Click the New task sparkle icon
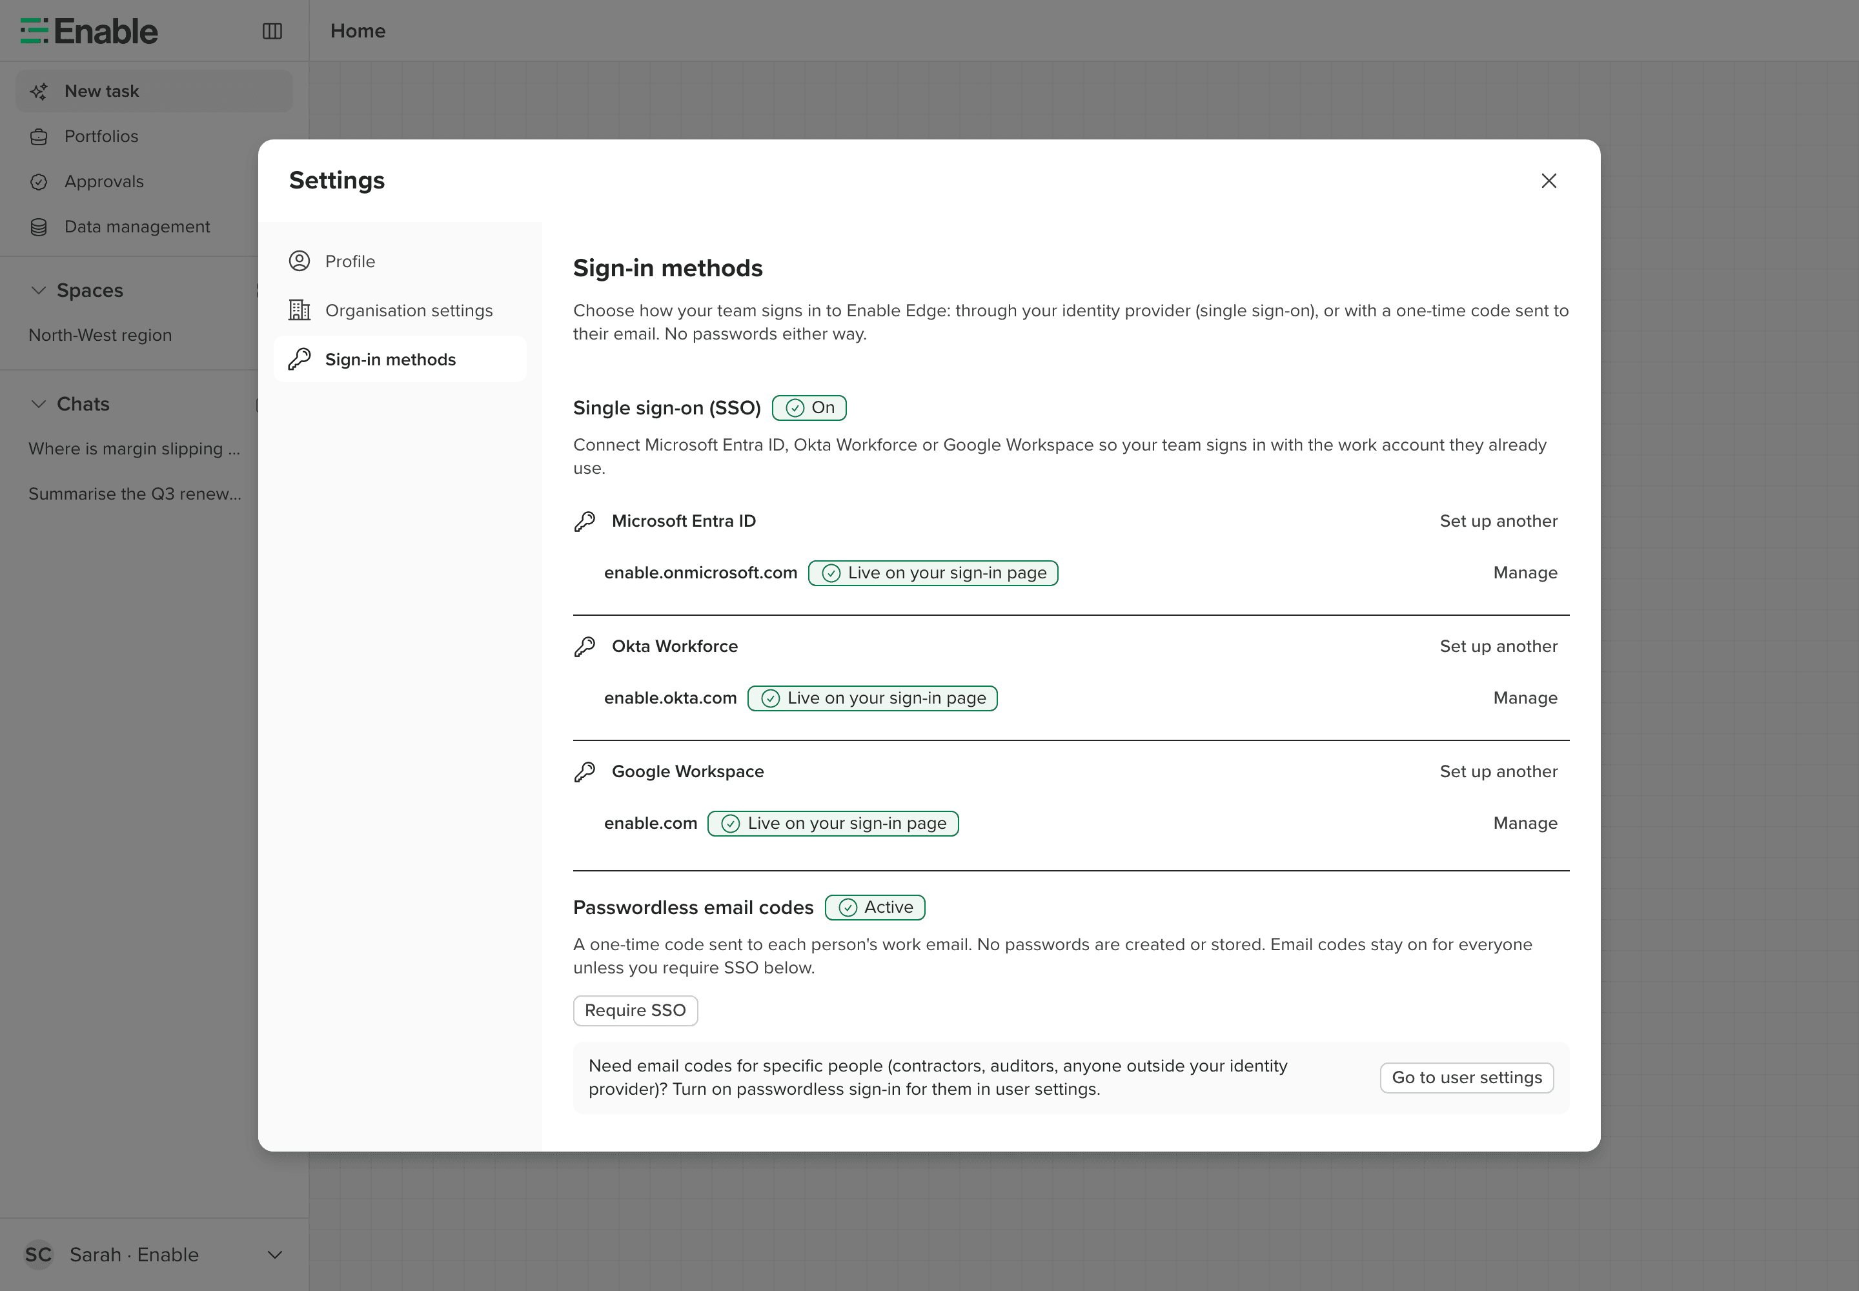This screenshot has width=1859, height=1291. [39, 92]
